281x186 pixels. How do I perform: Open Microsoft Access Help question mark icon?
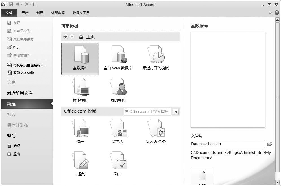(x=277, y=13)
